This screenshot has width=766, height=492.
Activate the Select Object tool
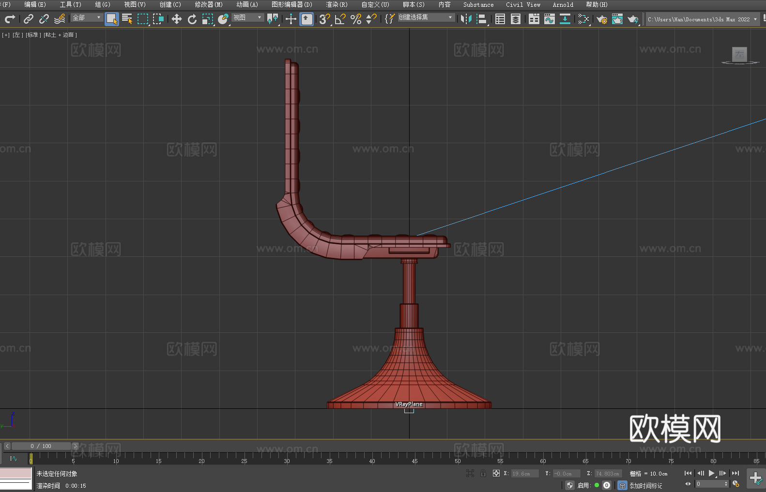pyautogui.click(x=112, y=19)
